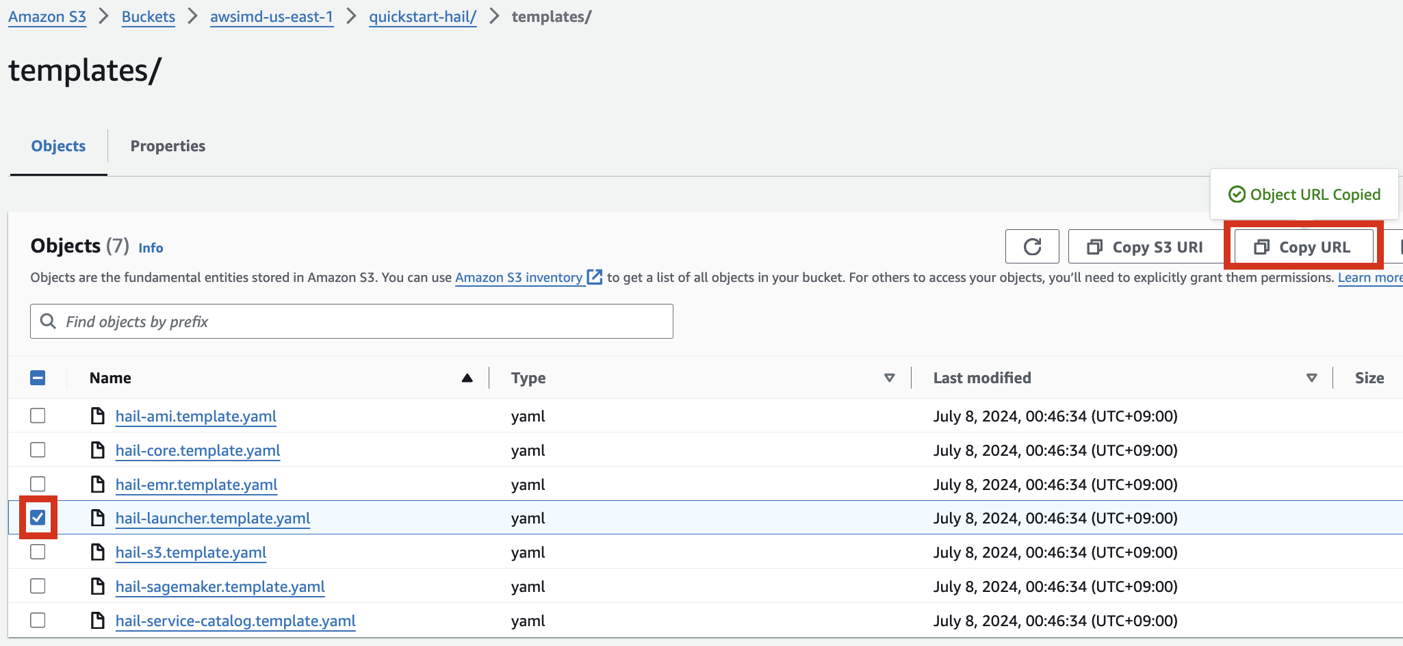Open hail-ami.template.yaml object

[196, 416]
